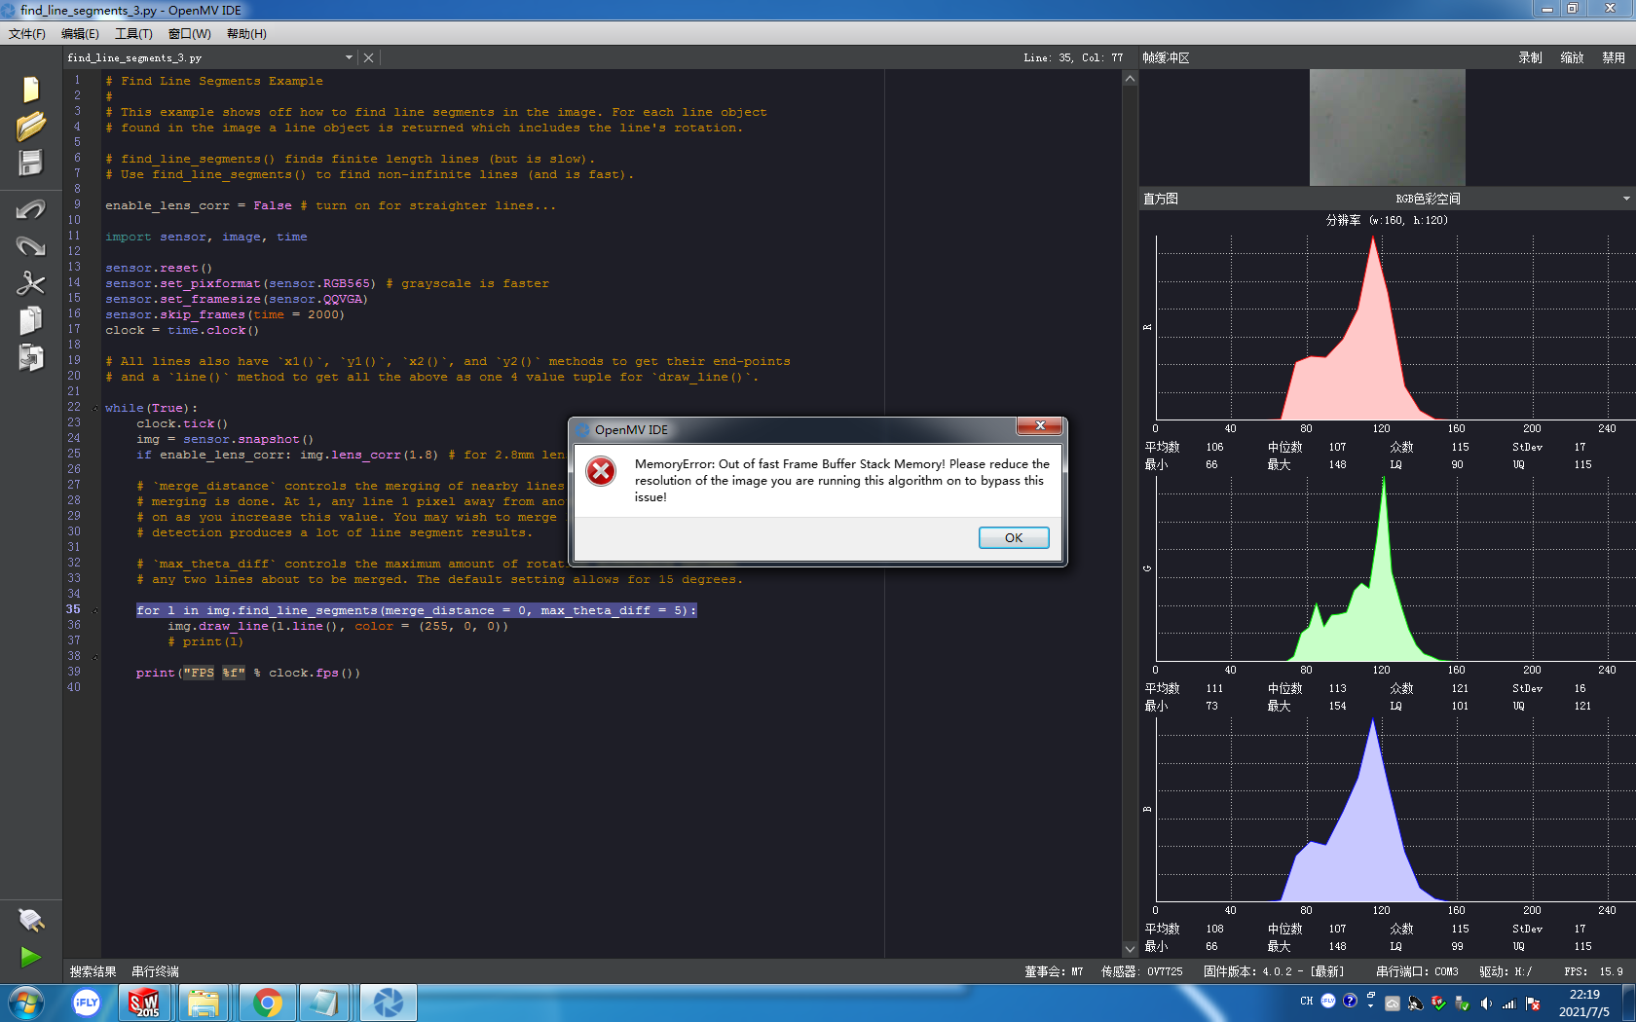Click the 固件版本: 4.0.2 - [最新] status entry
Screen dimensions: 1636x1022
click(x=1274, y=971)
